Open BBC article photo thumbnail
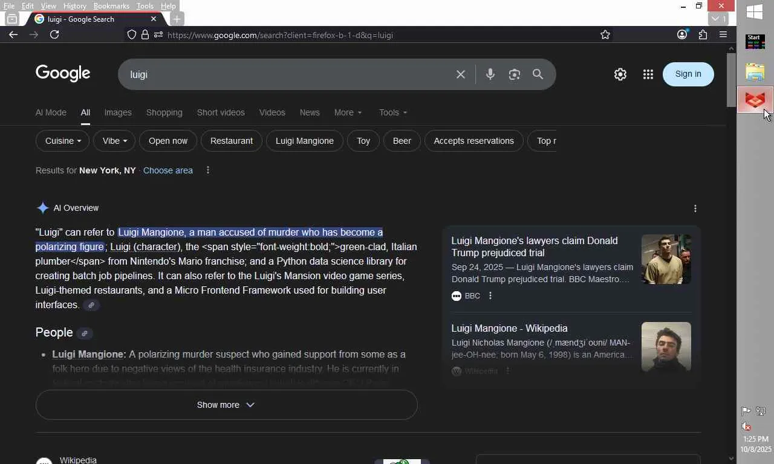 click(x=666, y=259)
